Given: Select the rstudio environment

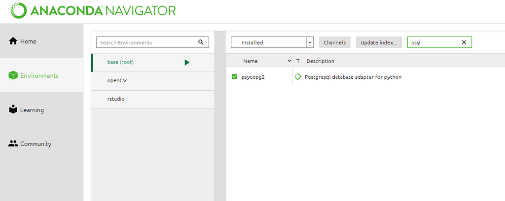Looking at the screenshot, I should coord(153,99).
